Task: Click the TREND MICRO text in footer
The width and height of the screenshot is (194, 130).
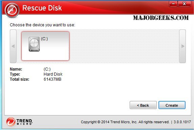Action: click(24, 122)
